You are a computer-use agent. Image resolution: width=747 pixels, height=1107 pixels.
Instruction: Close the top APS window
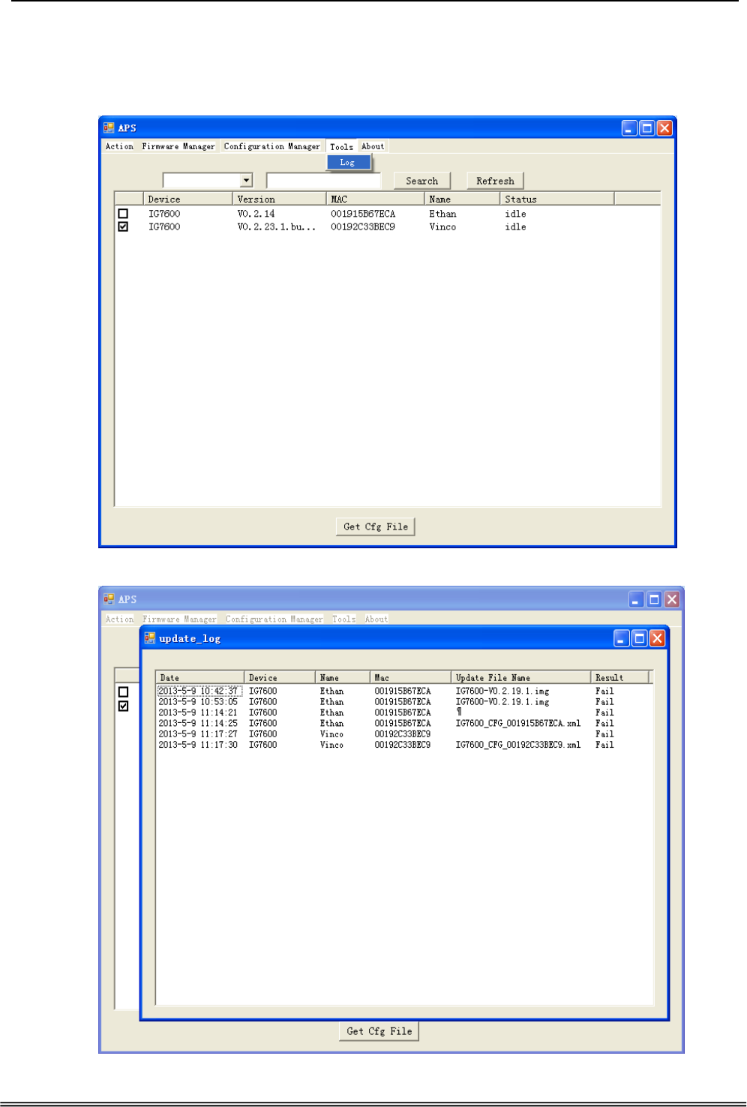click(x=664, y=128)
